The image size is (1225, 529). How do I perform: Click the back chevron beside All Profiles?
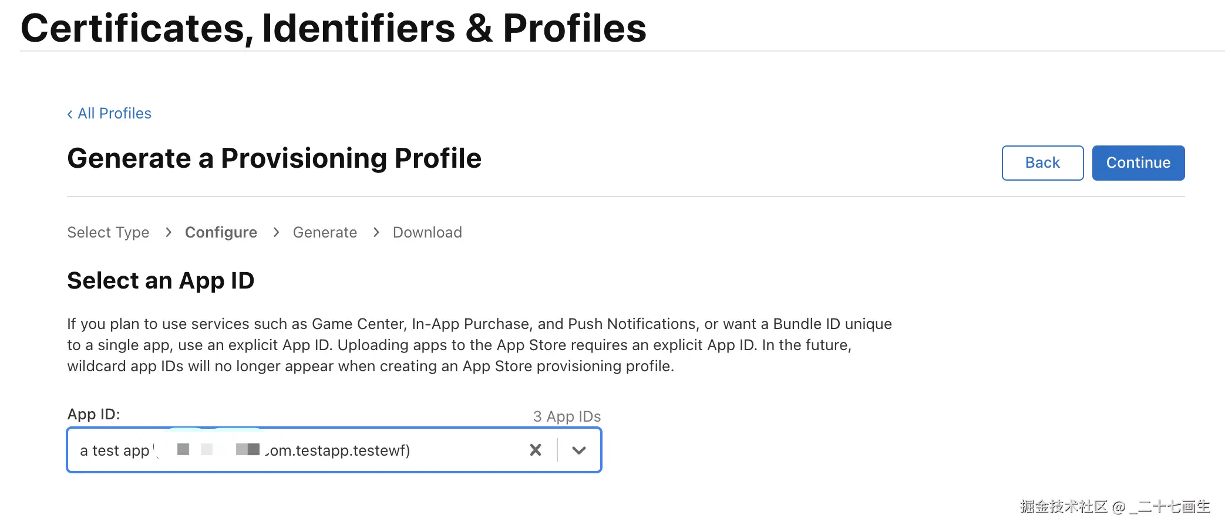click(x=70, y=114)
